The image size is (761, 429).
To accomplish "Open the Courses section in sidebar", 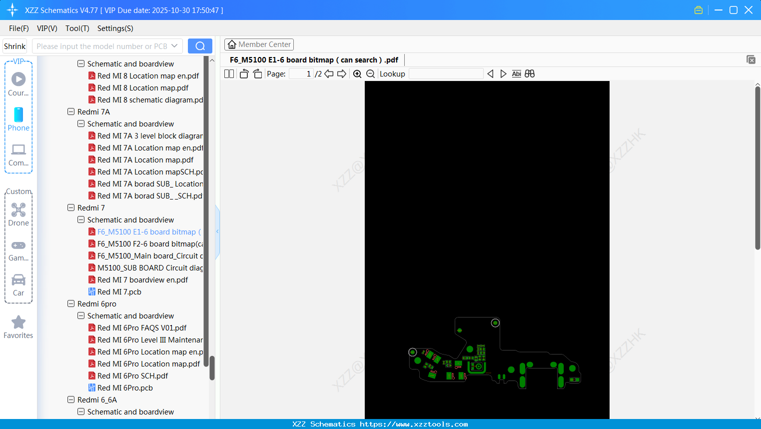I will [x=18, y=84].
